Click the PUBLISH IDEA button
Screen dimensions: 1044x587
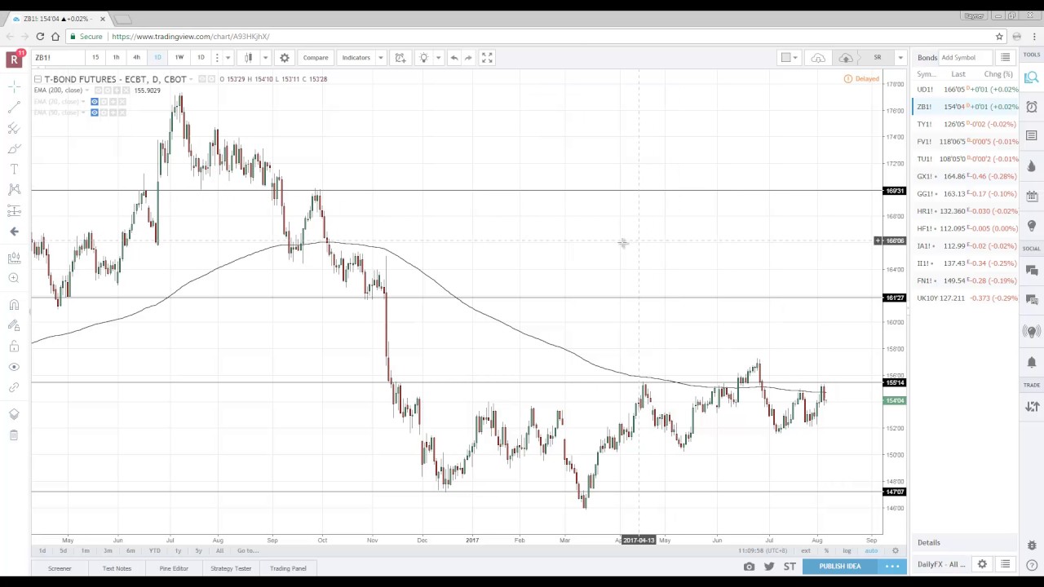(840, 567)
